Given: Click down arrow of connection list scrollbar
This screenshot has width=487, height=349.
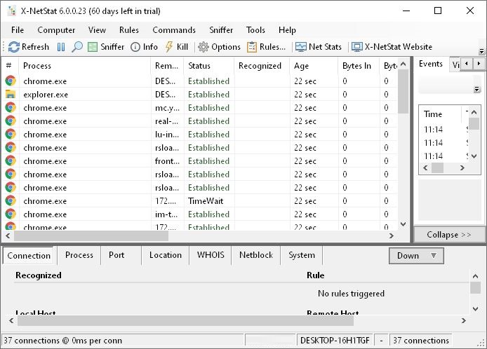Looking at the screenshot, I should [403, 224].
